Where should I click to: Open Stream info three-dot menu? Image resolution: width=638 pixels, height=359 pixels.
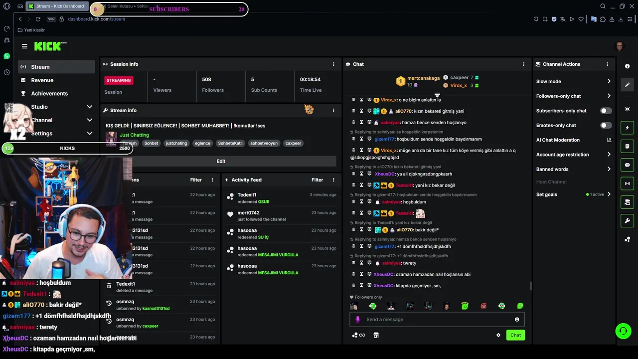pyautogui.click(x=333, y=110)
